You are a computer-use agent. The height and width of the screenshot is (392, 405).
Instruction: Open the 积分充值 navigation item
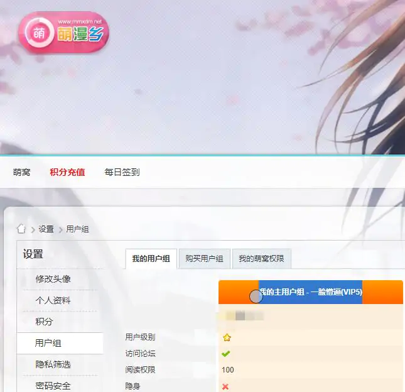pyautogui.click(x=67, y=172)
